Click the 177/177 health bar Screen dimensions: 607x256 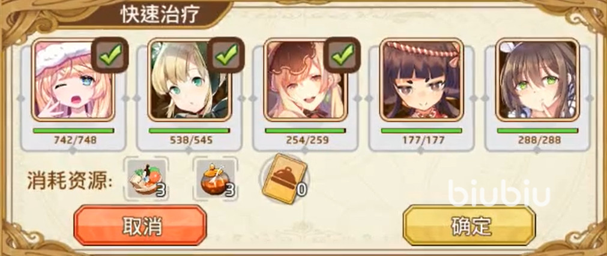coord(421,131)
